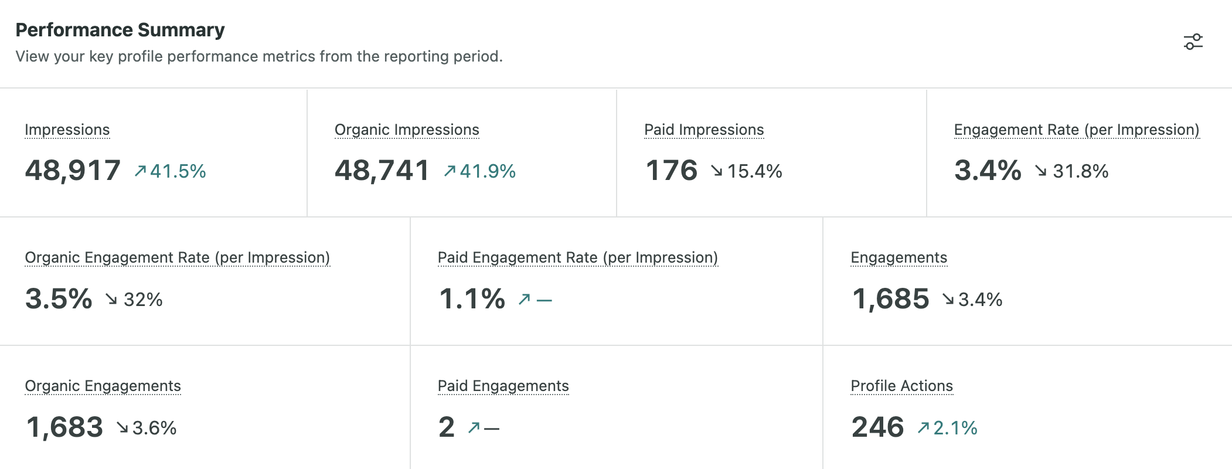Click the Organic Engagements label

click(x=103, y=386)
